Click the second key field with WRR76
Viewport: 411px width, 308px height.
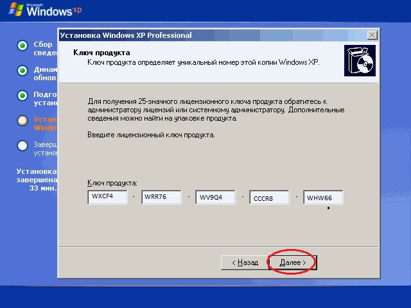[x=161, y=197]
